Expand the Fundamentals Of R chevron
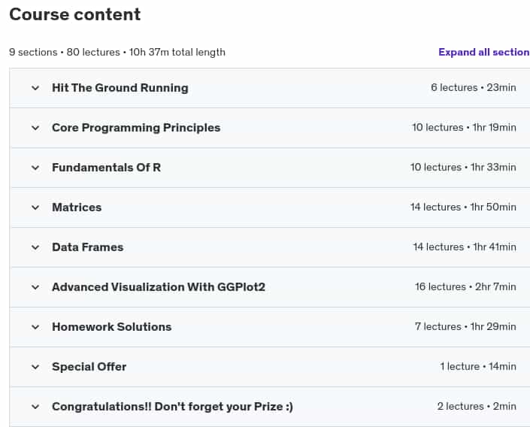The image size is (530, 427). point(35,168)
